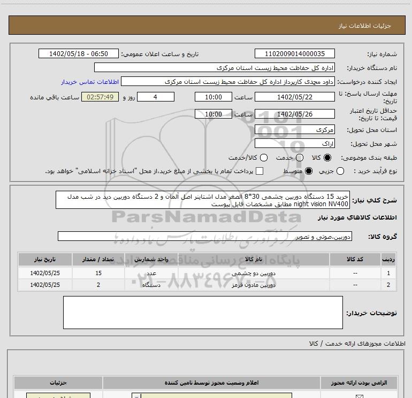Click the کد کالا column header
412x398 pixels.
(x=355, y=259)
